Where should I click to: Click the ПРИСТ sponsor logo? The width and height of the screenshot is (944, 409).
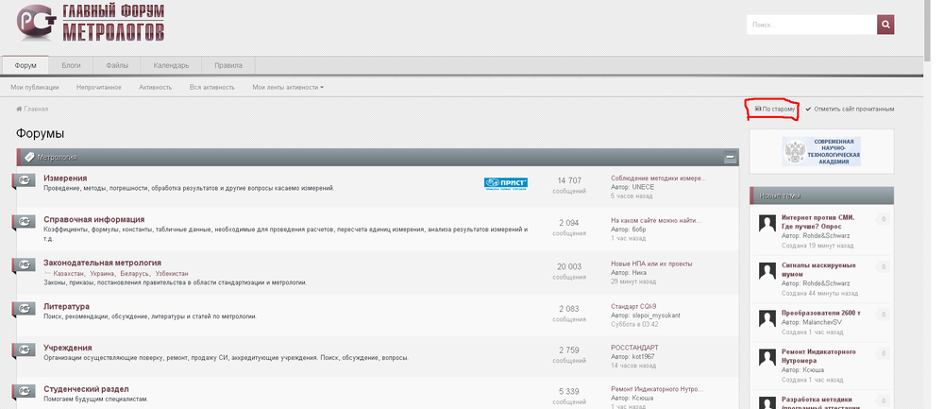click(x=505, y=182)
